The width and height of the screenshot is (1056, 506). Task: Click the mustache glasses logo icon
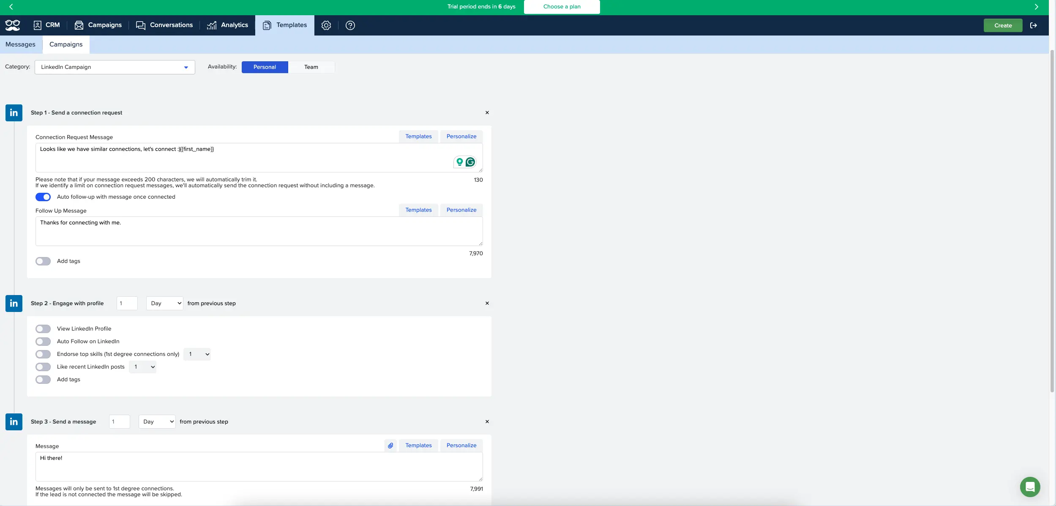point(13,25)
